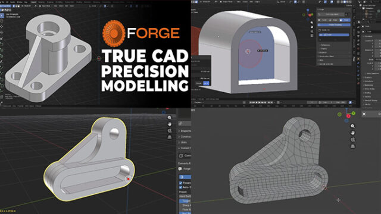Click the play button in the timeline
The height and width of the screenshot is (214, 381).
point(259,103)
